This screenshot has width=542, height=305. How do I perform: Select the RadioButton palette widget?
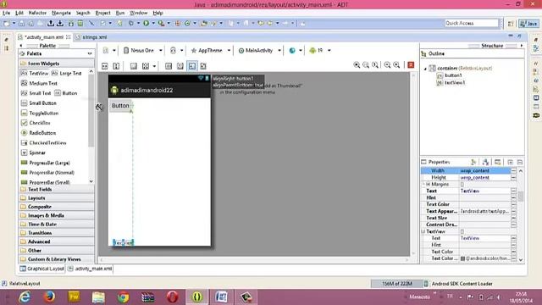(38, 133)
